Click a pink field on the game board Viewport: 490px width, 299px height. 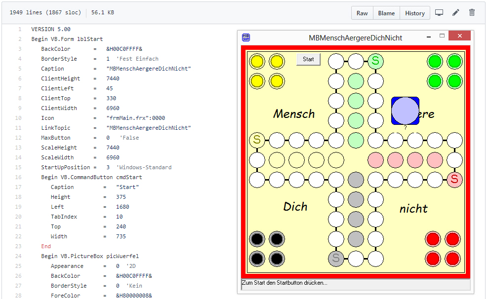[x=375, y=160]
